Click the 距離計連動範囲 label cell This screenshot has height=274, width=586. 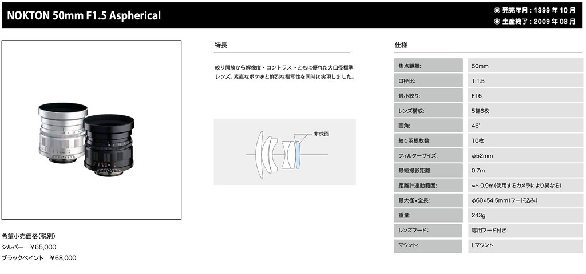click(428, 186)
